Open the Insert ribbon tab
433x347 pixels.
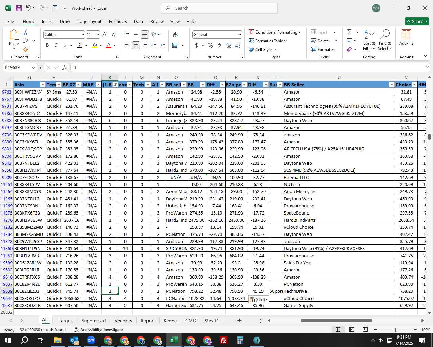coord(47,21)
